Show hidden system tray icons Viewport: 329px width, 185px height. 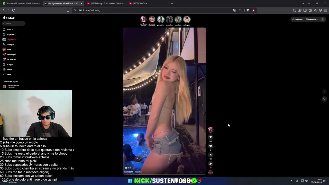(x=291, y=181)
